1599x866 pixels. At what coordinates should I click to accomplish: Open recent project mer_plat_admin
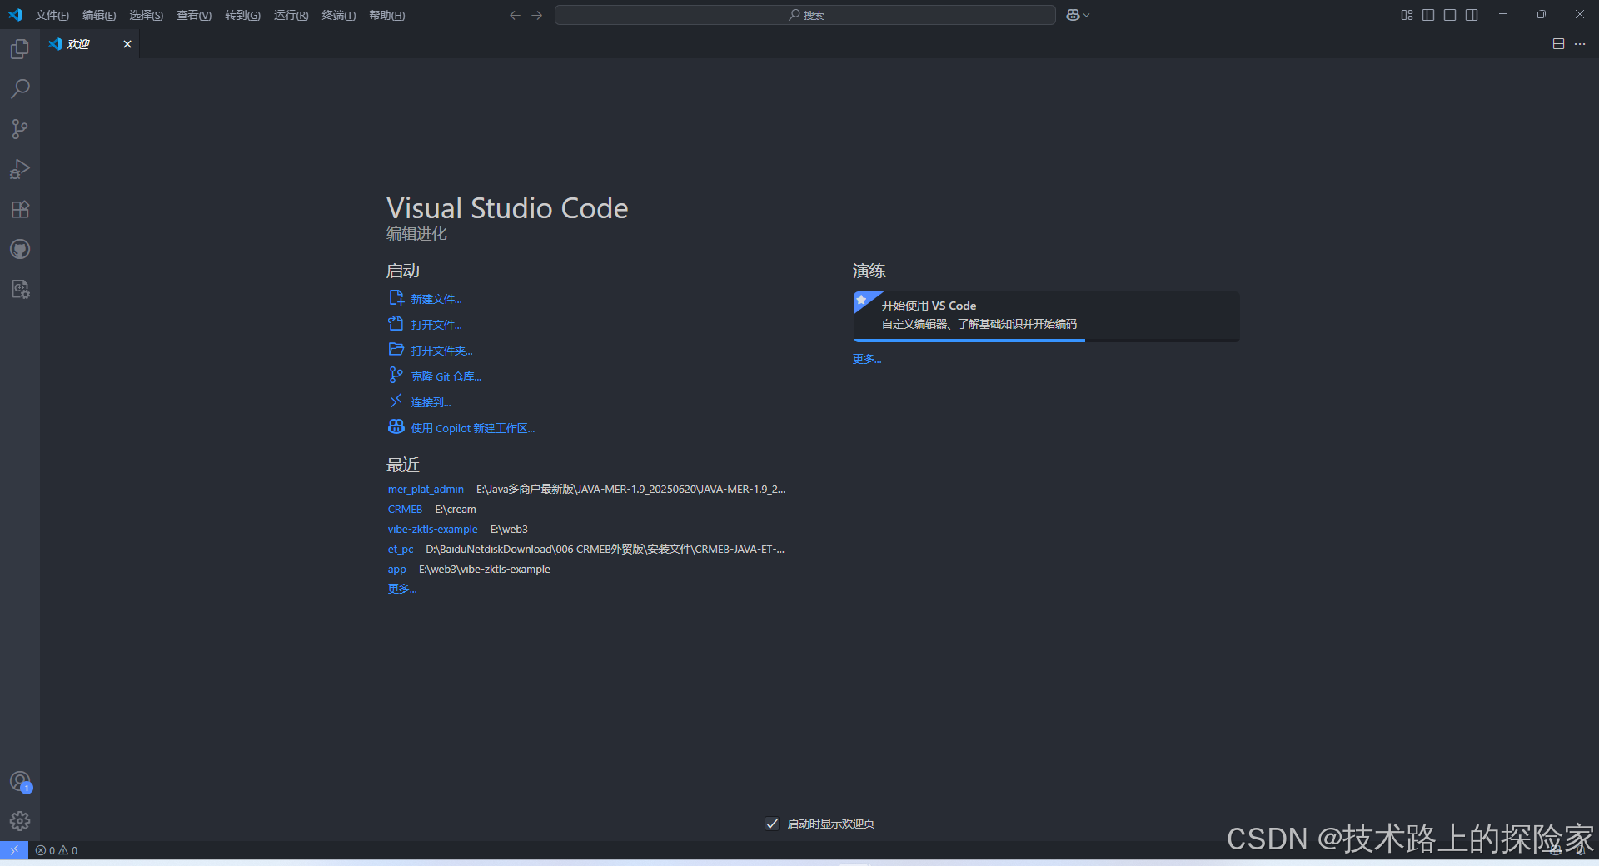(x=426, y=490)
